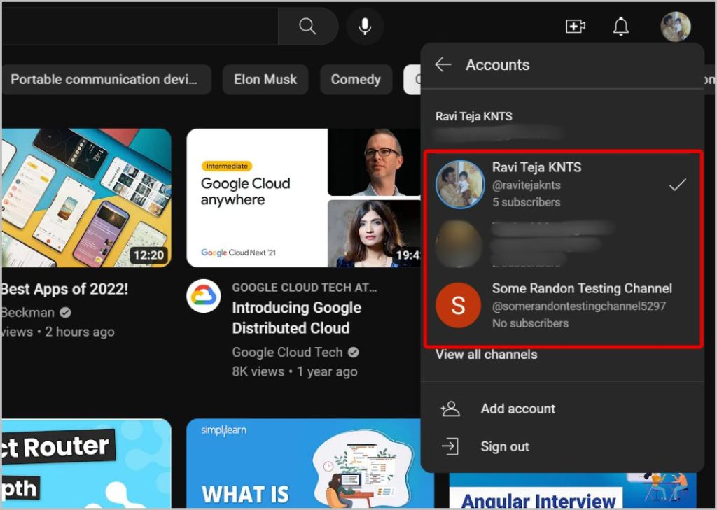Screen dimensions: 717x510
Task: Open the notifications bell
Action: click(x=620, y=27)
